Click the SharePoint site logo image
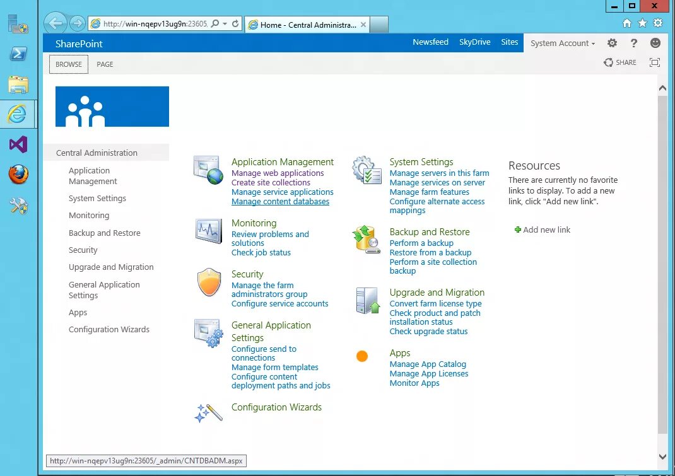The image size is (675, 476). [x=112, y=107]
